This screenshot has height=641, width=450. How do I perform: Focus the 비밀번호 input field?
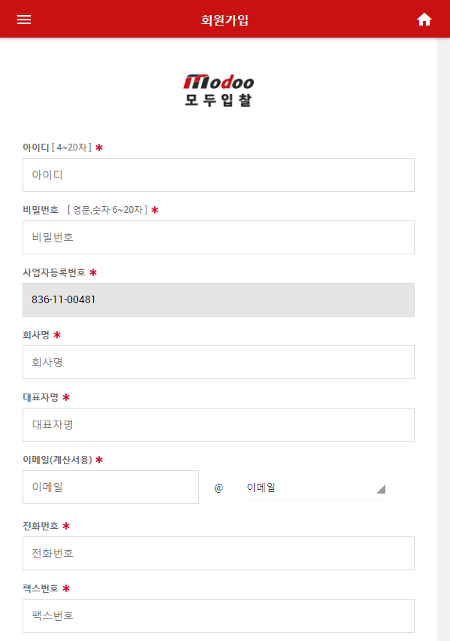tap(219, 238)
